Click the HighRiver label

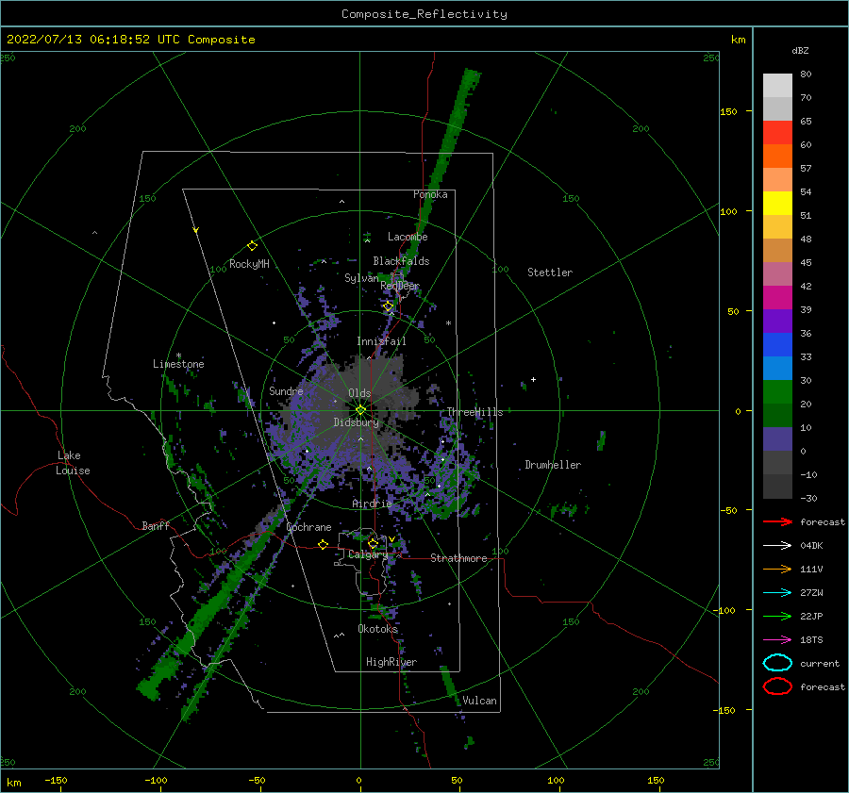391,662
